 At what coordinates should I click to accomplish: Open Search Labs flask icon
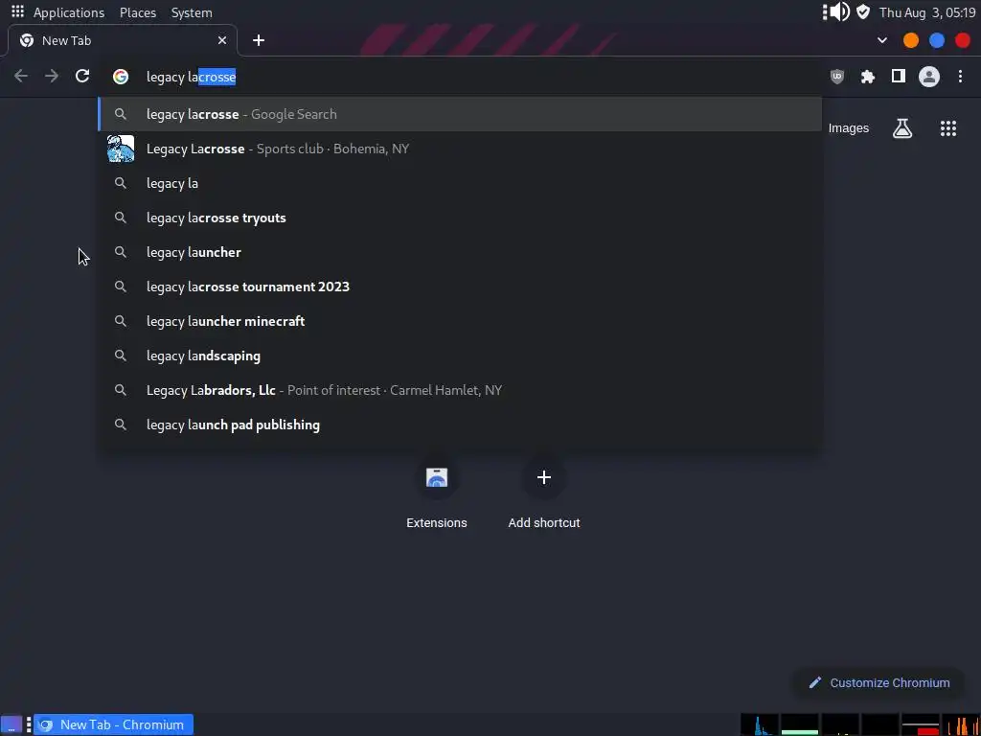902,128
